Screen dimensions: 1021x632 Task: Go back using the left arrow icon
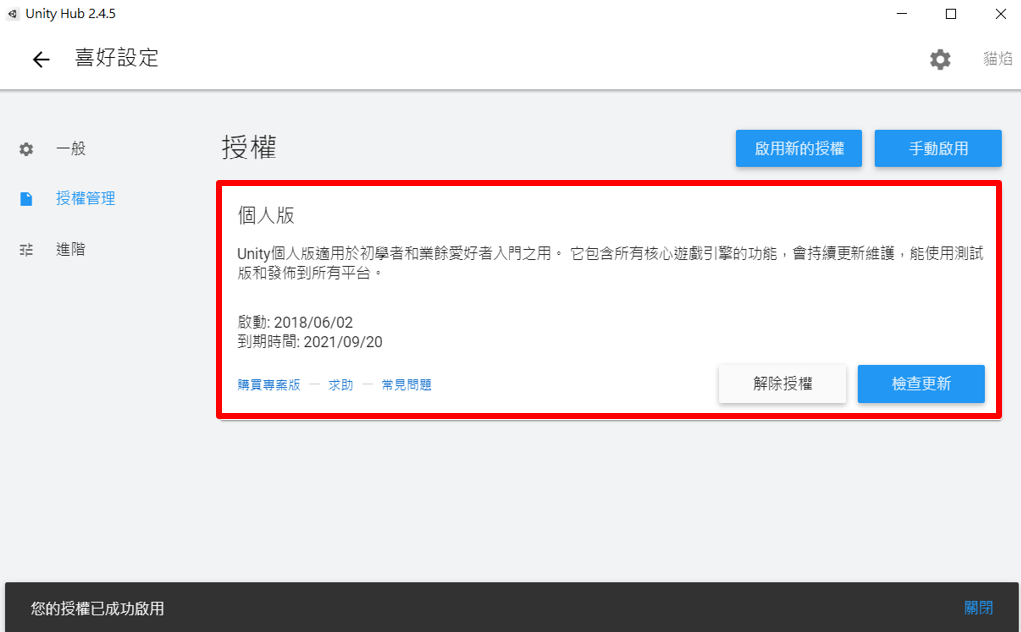(x=41, y=59)
